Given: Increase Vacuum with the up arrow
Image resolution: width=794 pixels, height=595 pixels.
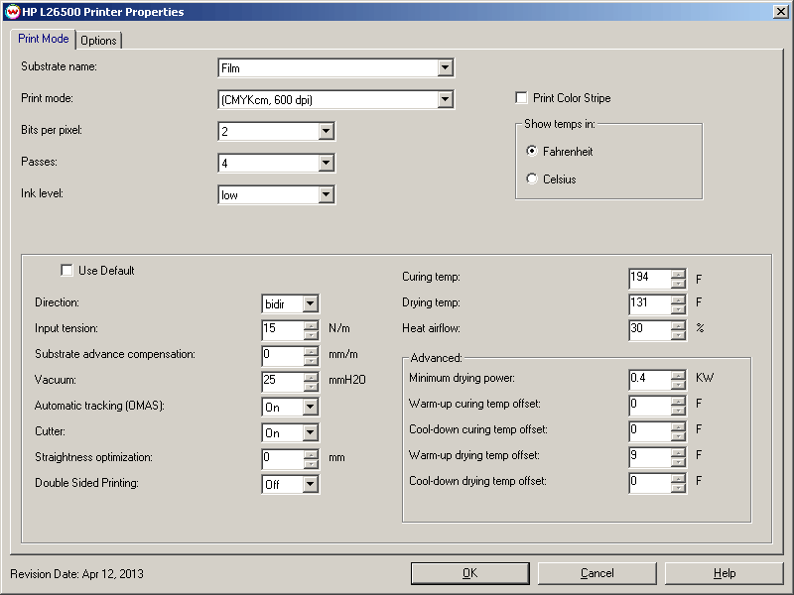Looking at the screenshot, I should [x=311, y=377].
